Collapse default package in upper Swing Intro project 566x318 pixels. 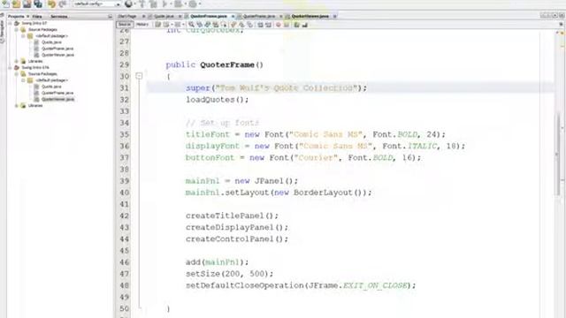pyautogui.click(x=24, y=36)
